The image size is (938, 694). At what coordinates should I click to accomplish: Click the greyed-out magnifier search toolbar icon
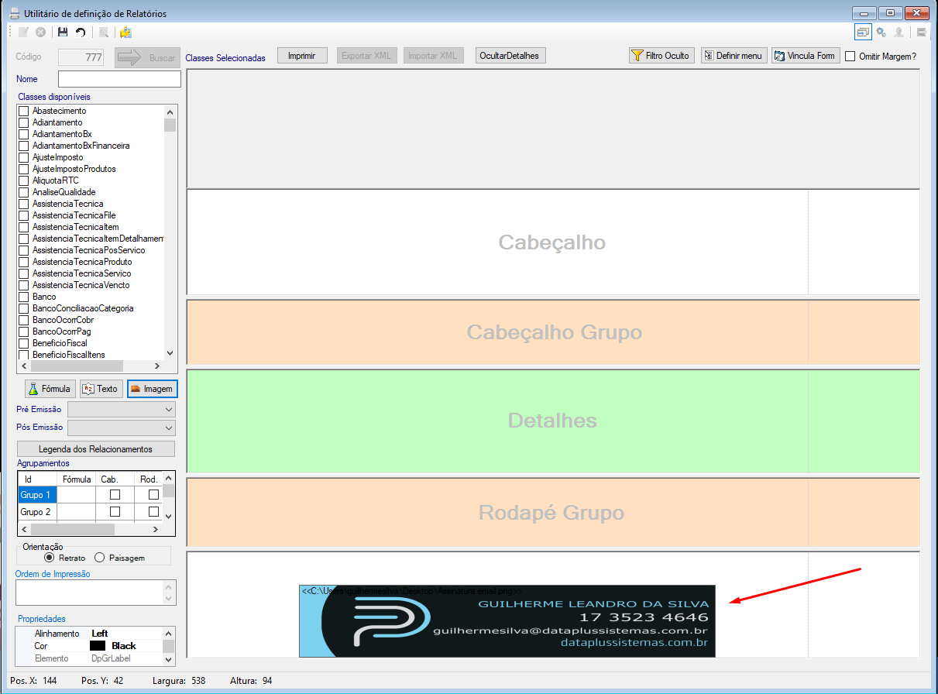coord(103,33)
